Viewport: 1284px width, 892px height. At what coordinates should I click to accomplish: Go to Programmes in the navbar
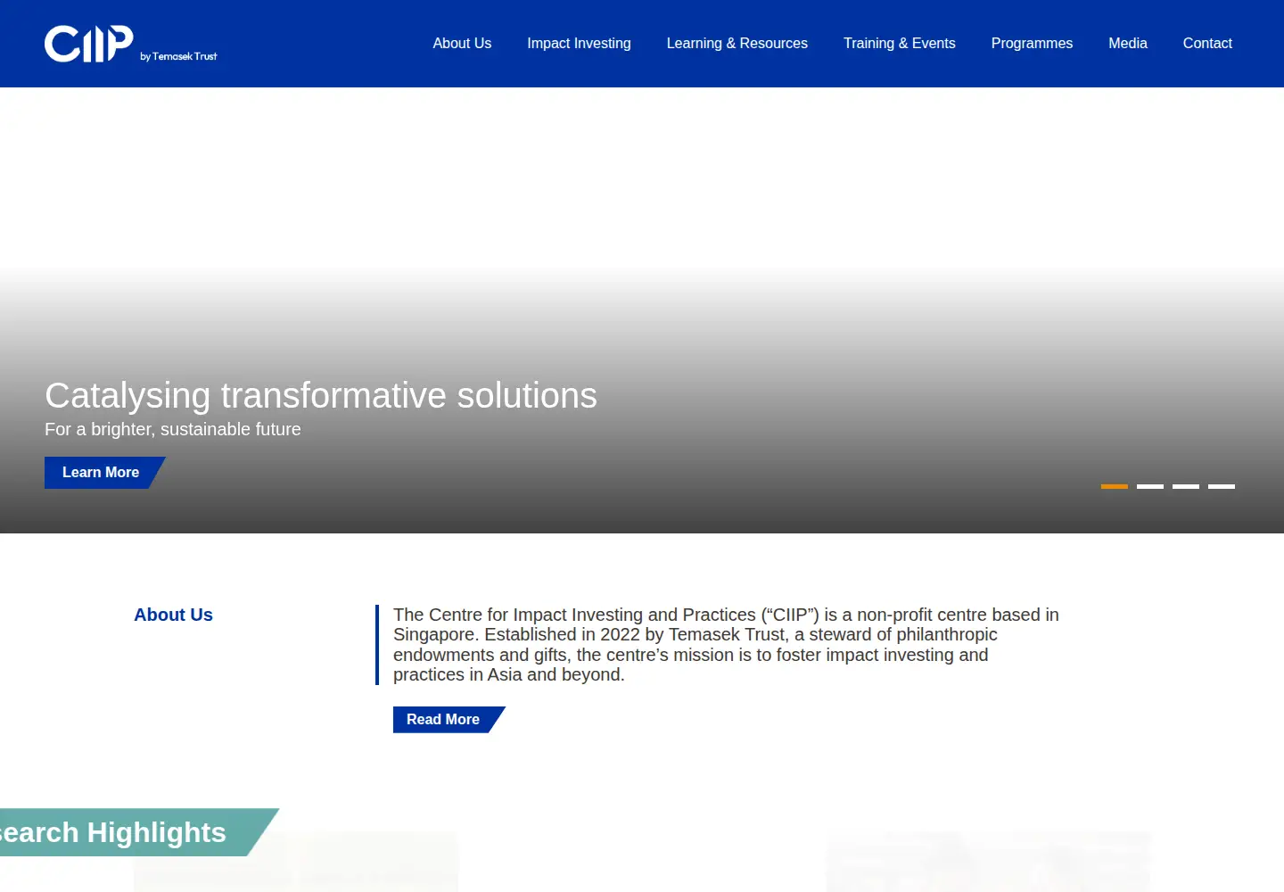click(x=1032, y=44)
